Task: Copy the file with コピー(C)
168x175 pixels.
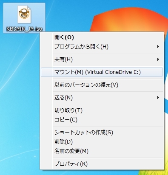Action: click(x=102, y=120)
